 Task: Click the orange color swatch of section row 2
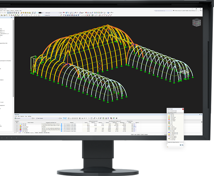coord(20,125)
